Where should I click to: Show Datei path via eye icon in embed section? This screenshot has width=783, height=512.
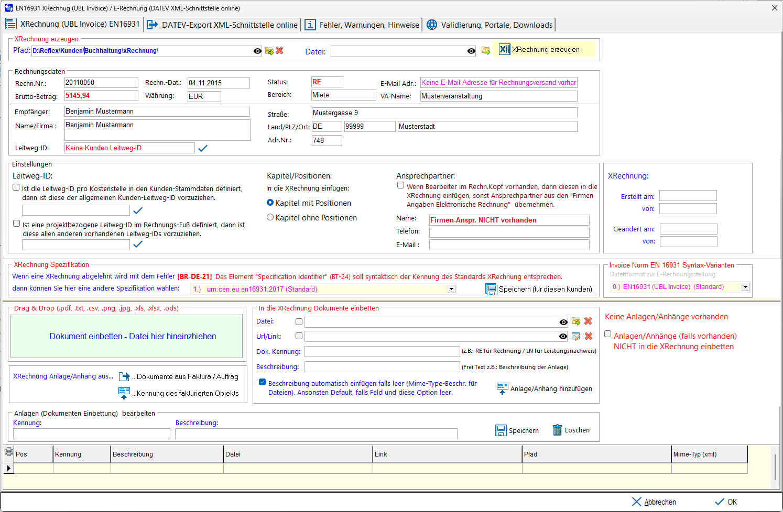(x=563, y=322)
